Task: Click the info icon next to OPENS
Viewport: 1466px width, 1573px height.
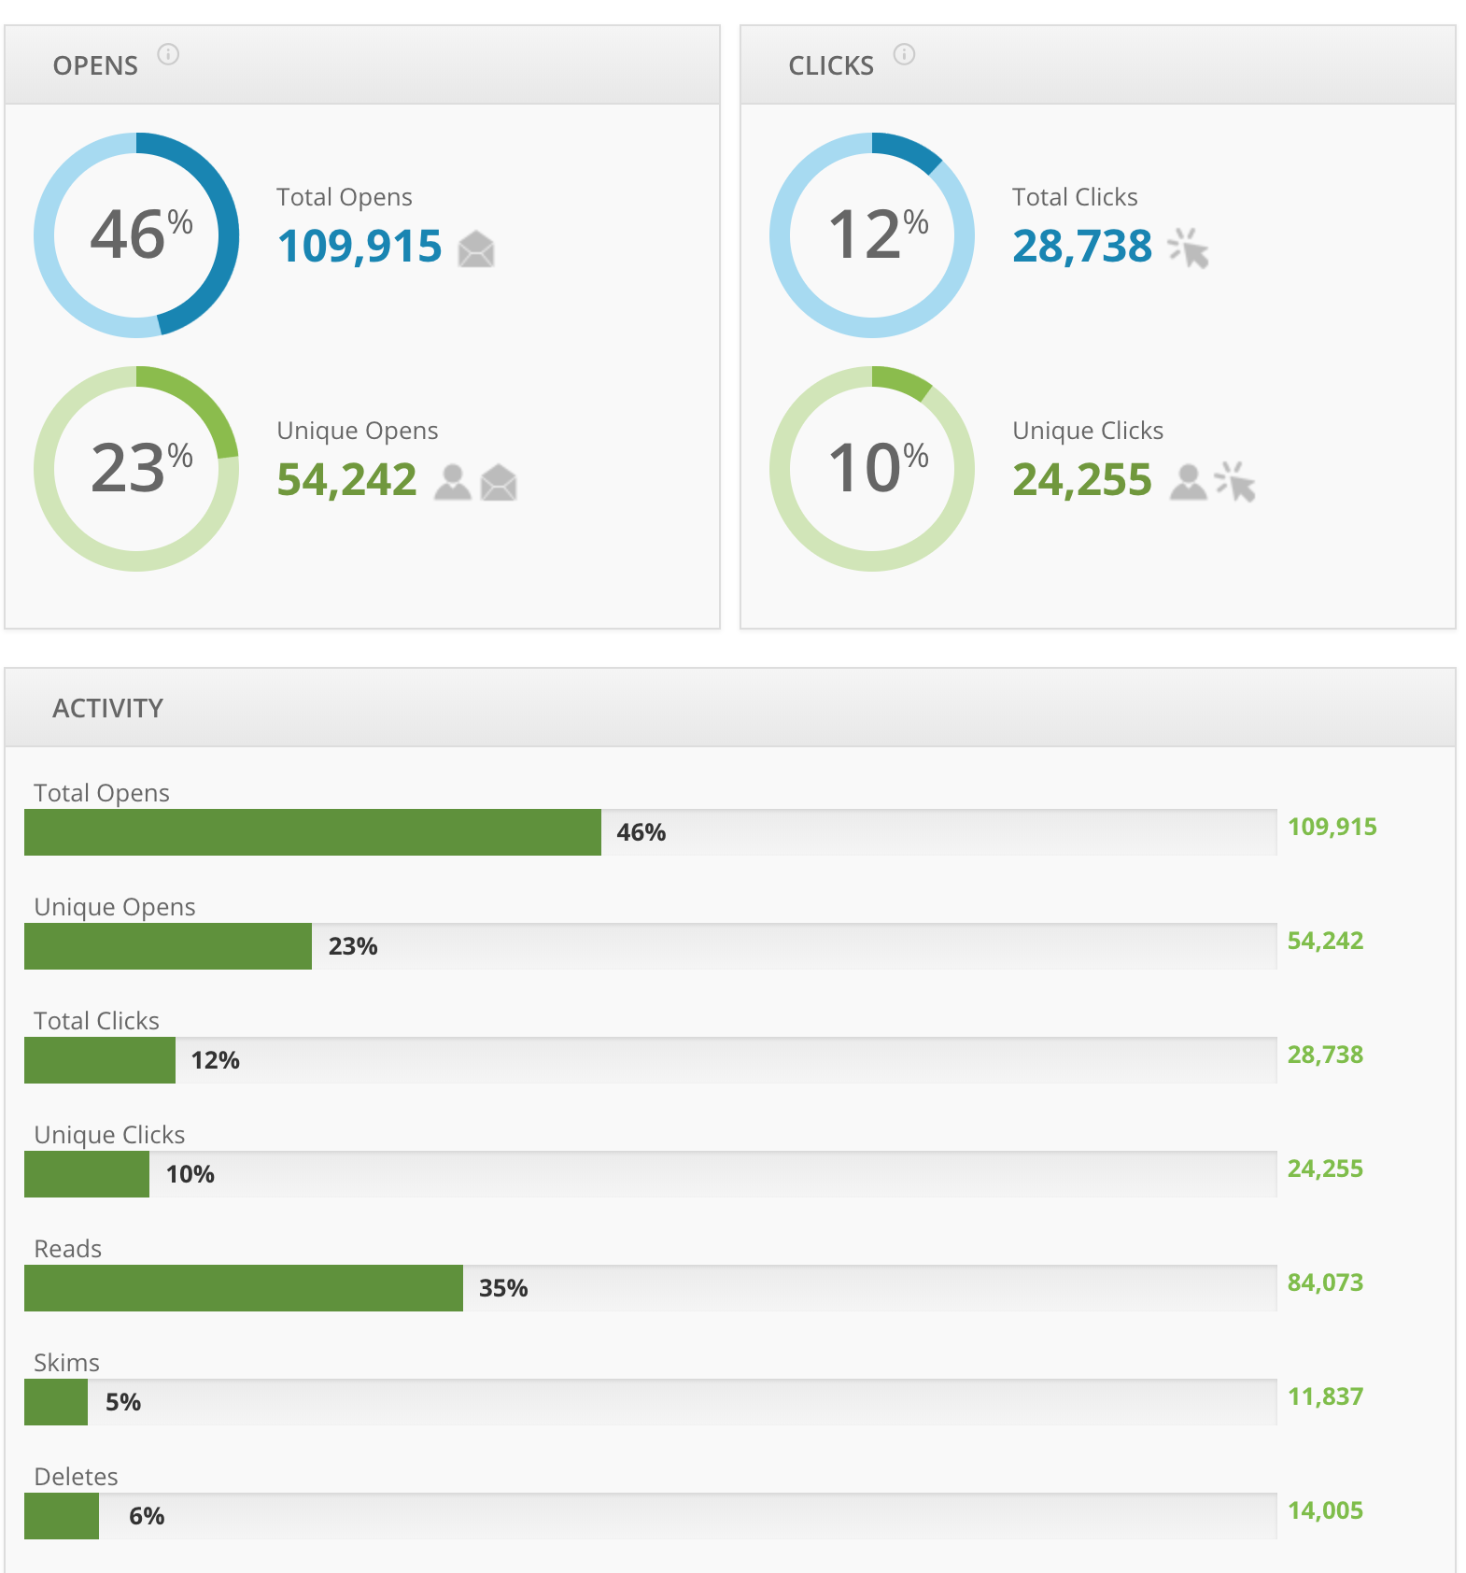Action: pos(168,54)
